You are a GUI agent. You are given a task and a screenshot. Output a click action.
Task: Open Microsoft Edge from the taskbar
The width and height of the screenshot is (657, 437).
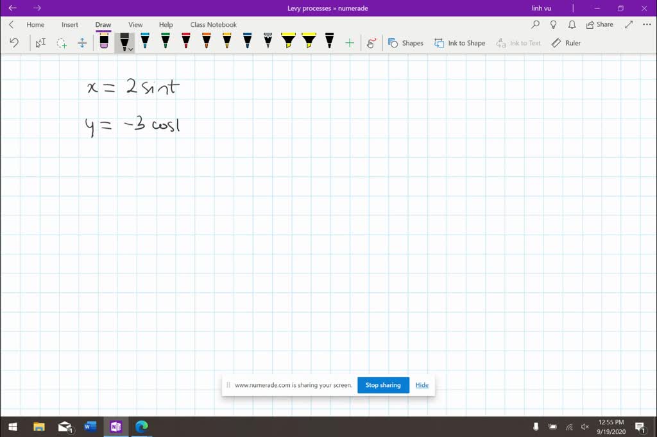coord(141,427)
